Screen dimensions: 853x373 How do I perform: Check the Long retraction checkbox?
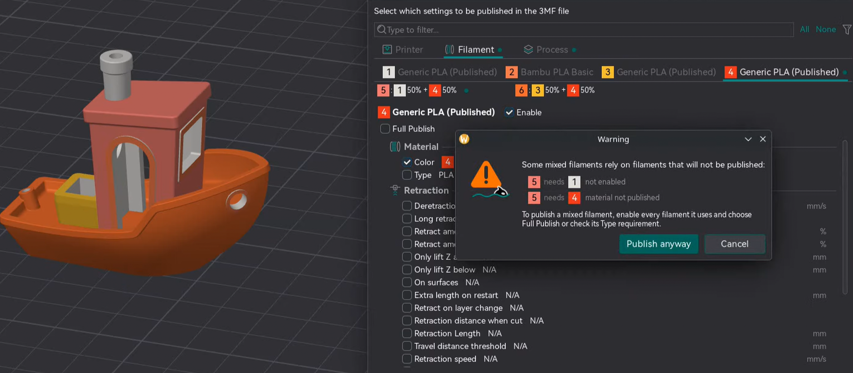click(x=407, y=219)
